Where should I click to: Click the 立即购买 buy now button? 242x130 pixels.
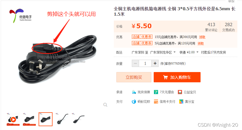click(x=134, y=77)
